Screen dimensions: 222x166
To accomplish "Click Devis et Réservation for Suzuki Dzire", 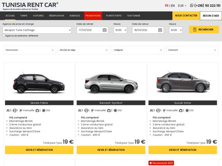I will [x=183, y=150].
